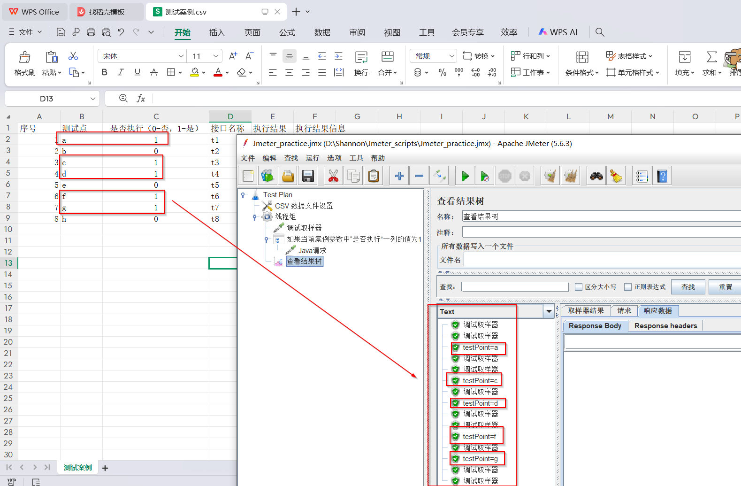This screenshot has width=741, height=486.
Task: Click WPS Cut scissors icon
Action: pos(73,56)
